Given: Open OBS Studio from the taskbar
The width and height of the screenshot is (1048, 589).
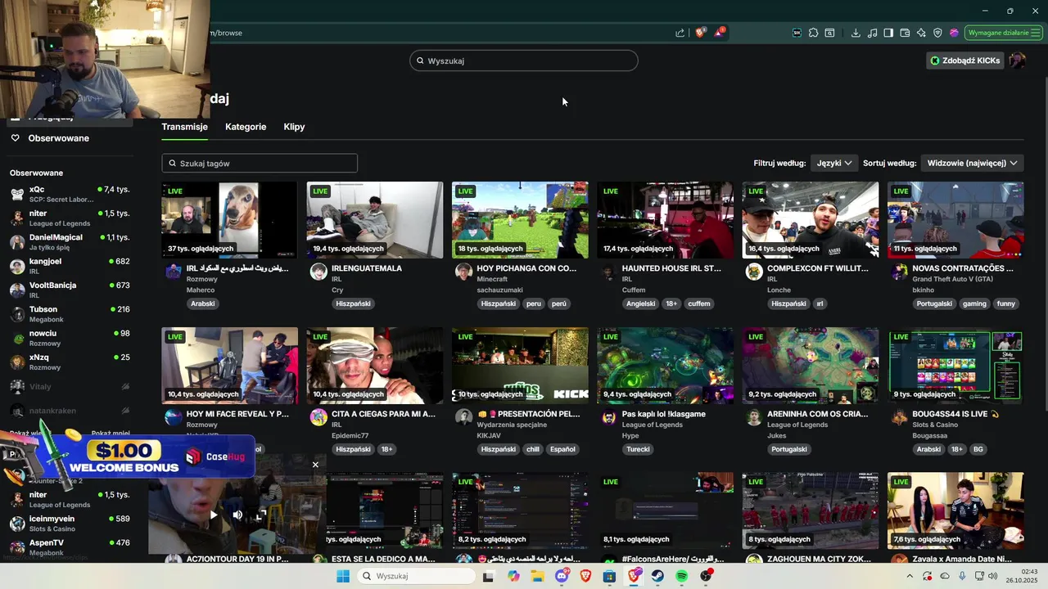Looking at the screenshot, I should (706, 576).
